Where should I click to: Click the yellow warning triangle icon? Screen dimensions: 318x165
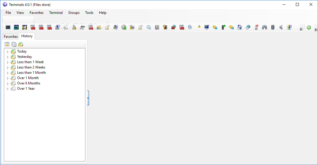[199, 26]
